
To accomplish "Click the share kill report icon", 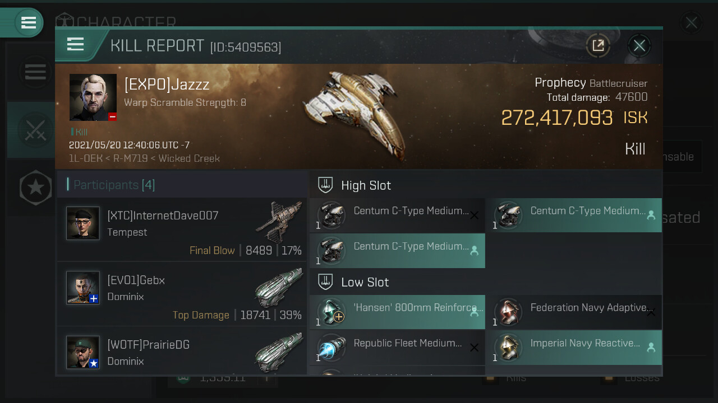I will pos(598,45).
